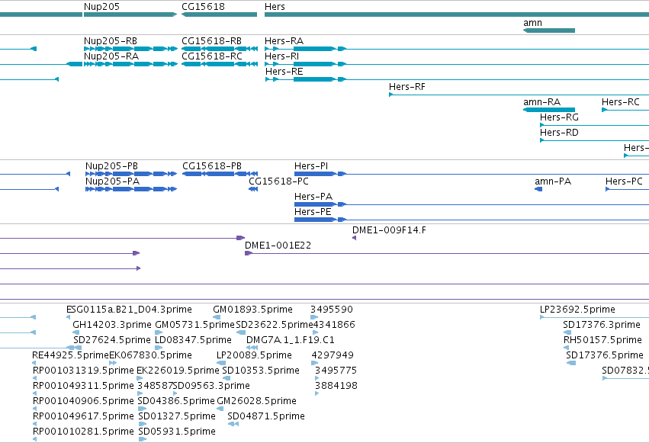The height and width of the screenshot is (443, 649).
Task: Select the SD04871.5prime EST label
Action: 266,416
